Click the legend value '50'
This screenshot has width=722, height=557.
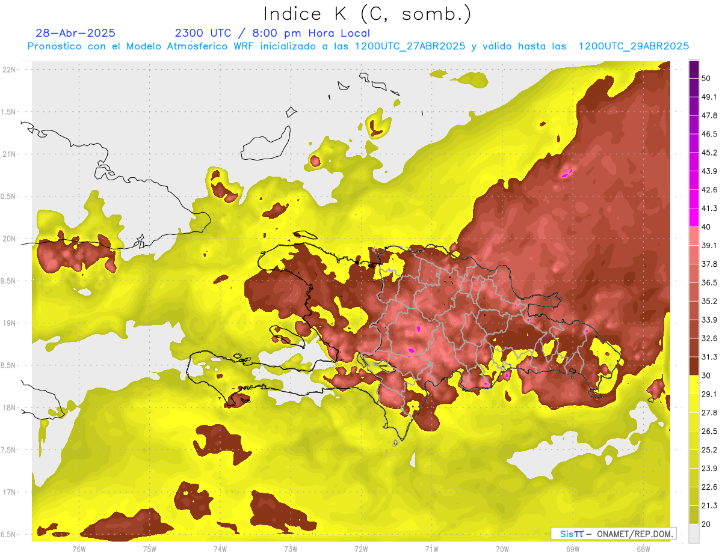707,79
